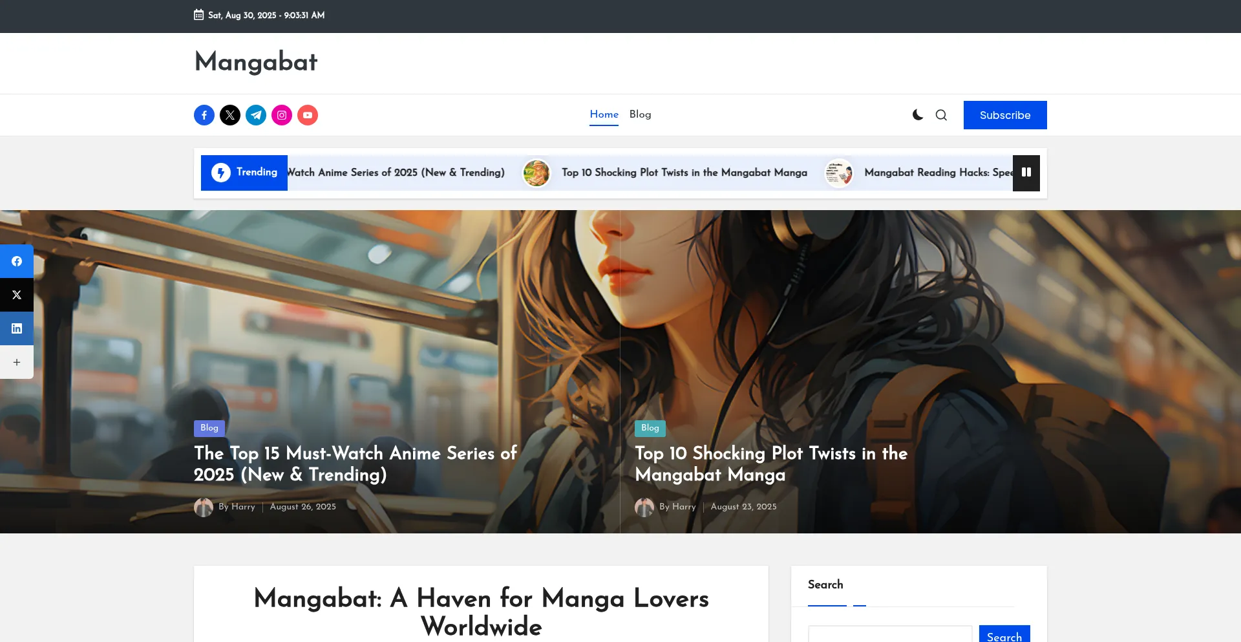Click the date and time text in top bar
The height and width of the screenshot is (642, 1241).
(x=266, y=15)
